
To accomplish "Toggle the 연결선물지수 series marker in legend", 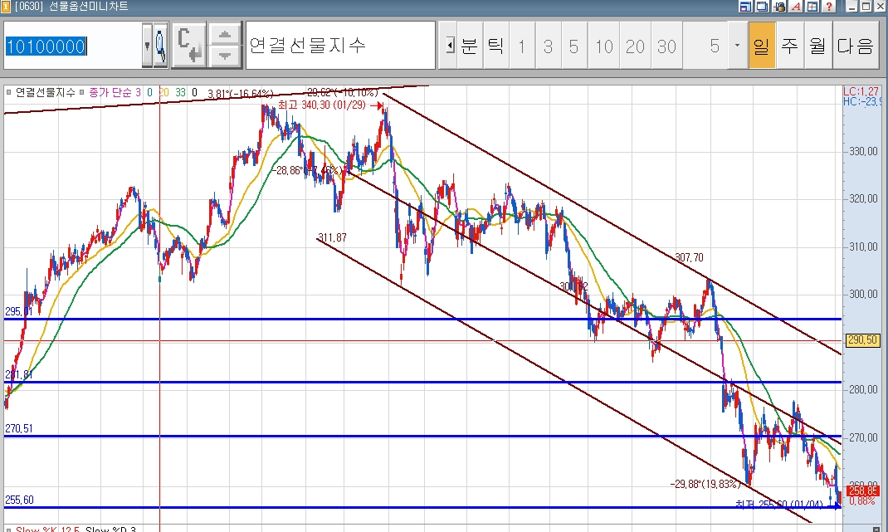I will coord(9,92).
